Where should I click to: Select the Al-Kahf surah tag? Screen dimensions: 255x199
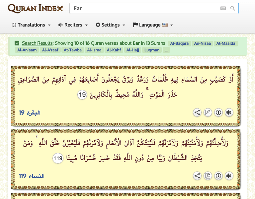(114, 50)
